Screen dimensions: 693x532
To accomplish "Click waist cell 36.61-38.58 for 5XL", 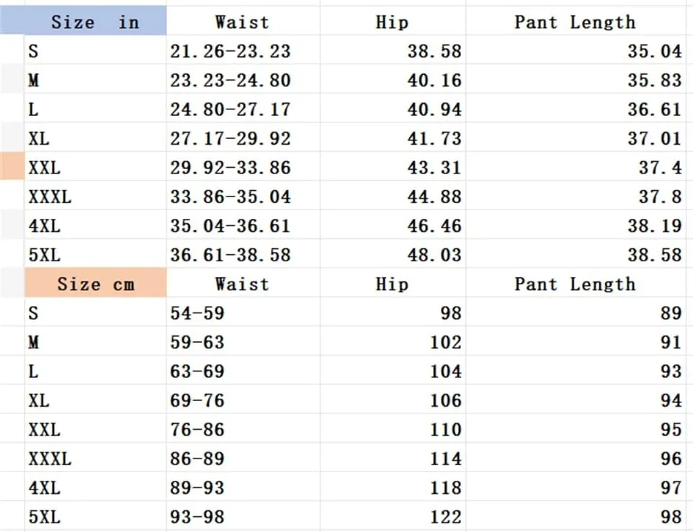I will point(243,254).
